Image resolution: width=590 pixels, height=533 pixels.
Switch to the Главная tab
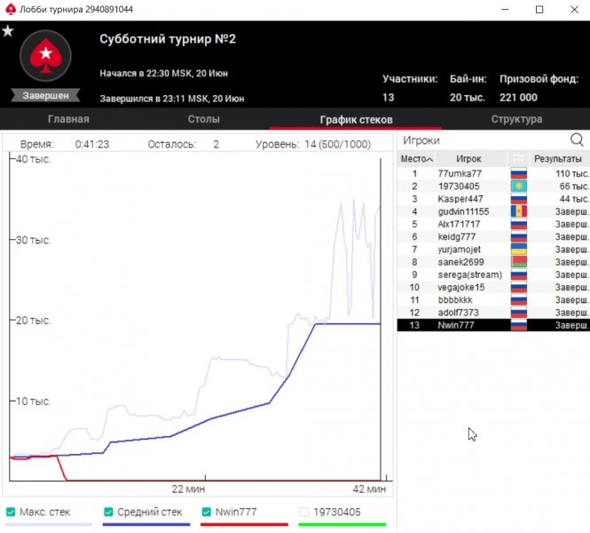pyautogui.click(x=68, y=119)
